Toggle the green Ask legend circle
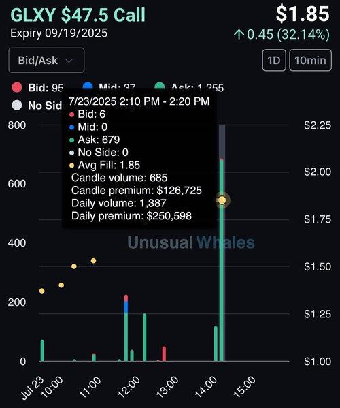The image size is (340, 408). [160, 86]
